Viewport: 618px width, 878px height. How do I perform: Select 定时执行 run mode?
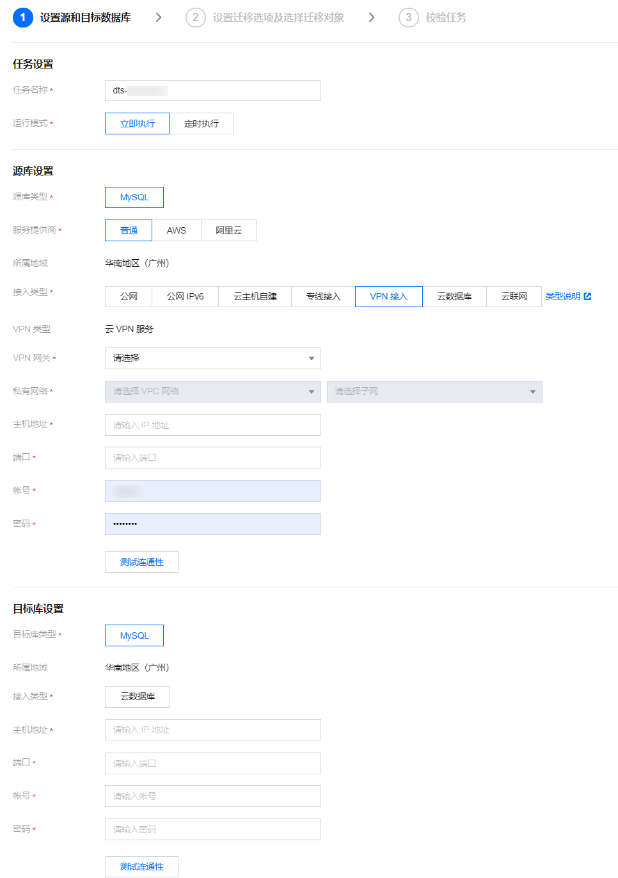pos(202,124)
